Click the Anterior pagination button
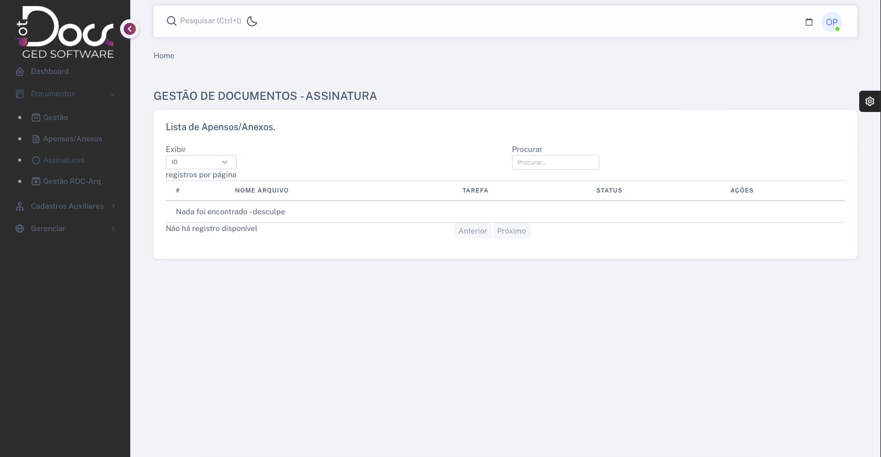Viewport: 881px width, 457px height. [472, 231]
